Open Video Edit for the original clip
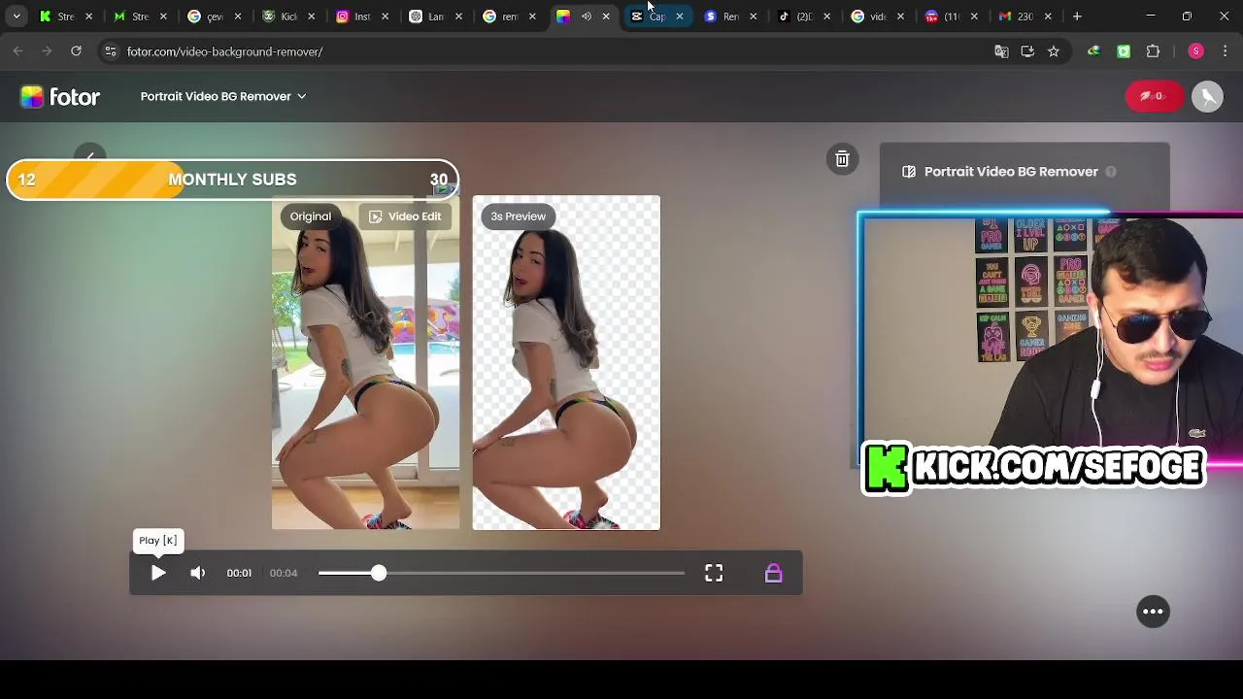The width and height of the screenshot is (1243, 699). coord(405,216)
